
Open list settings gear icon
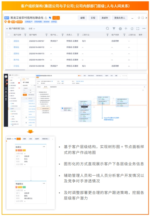click(120, 28)
